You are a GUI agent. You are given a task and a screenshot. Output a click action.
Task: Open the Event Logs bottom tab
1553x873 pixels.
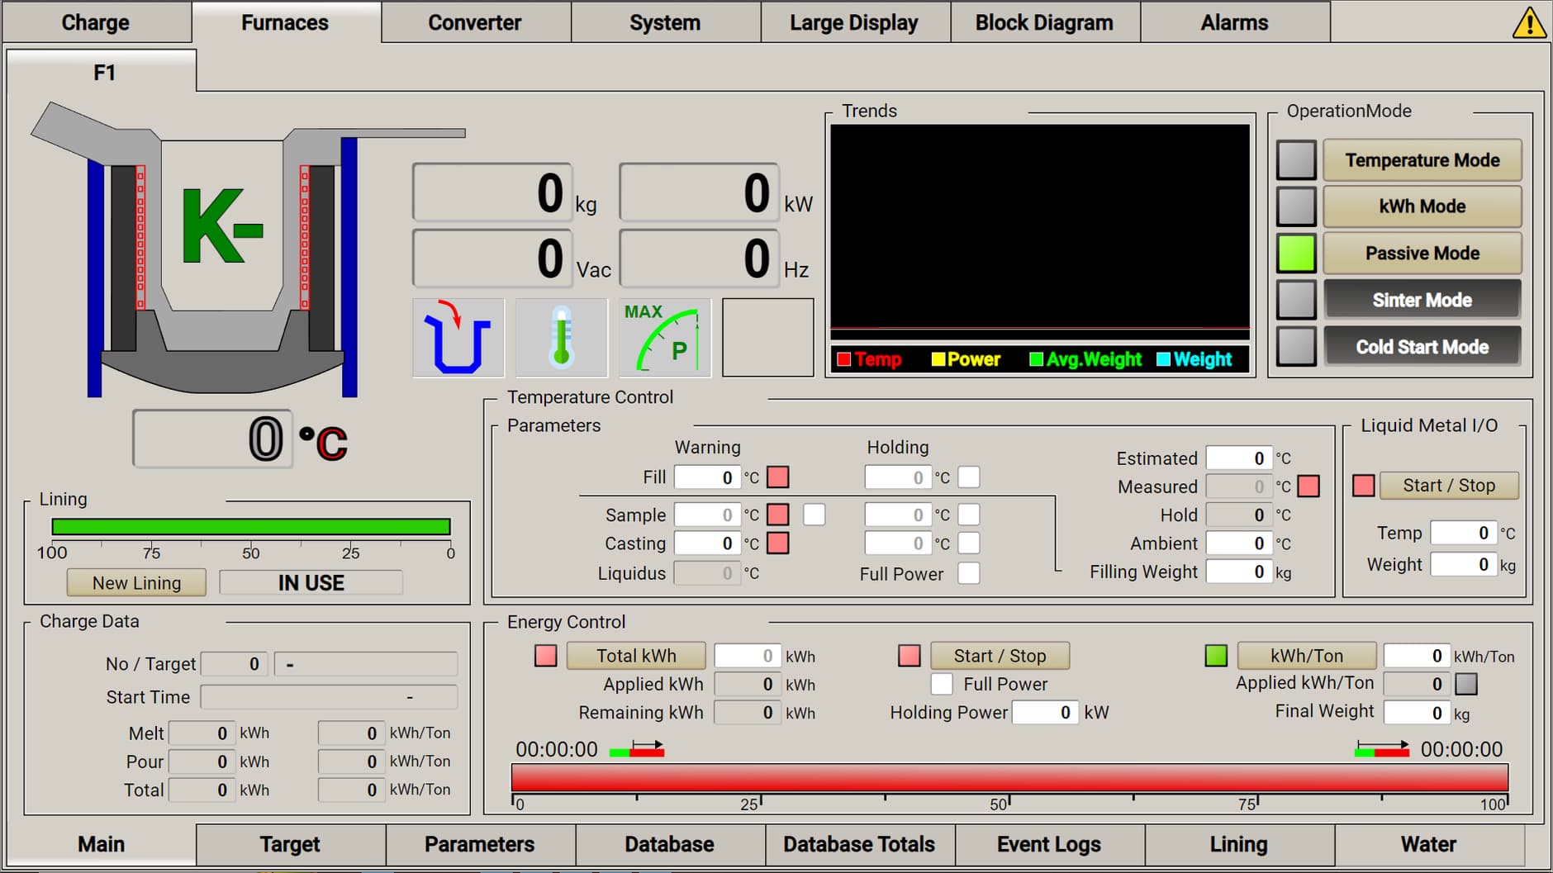1049,844
